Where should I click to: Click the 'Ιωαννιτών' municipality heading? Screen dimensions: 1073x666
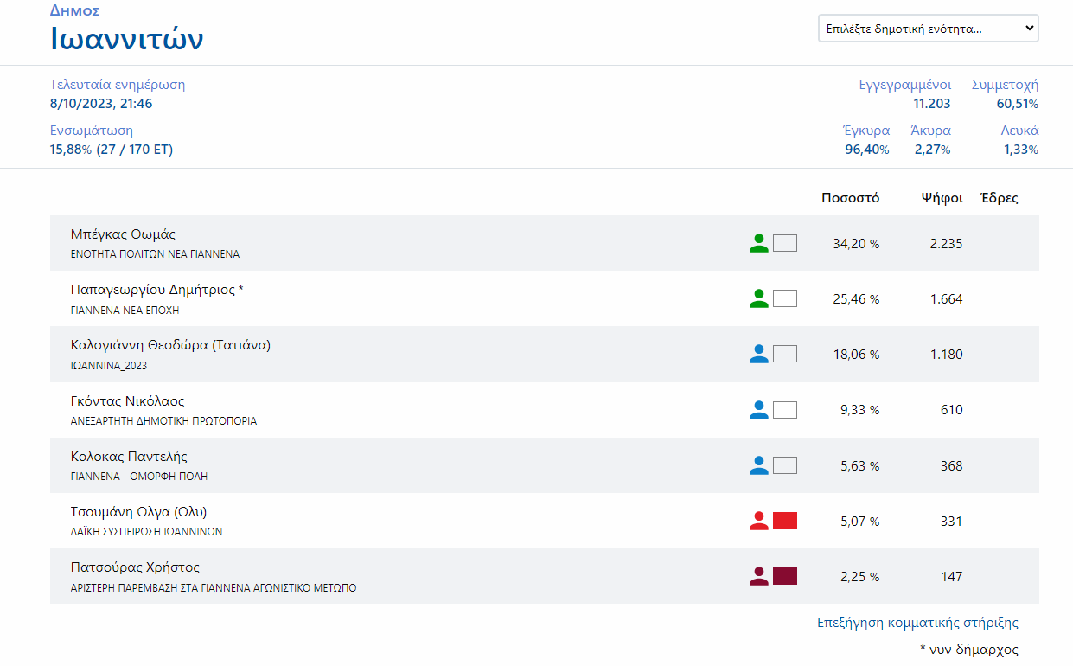pyautogui.click(x=127, y=39)
